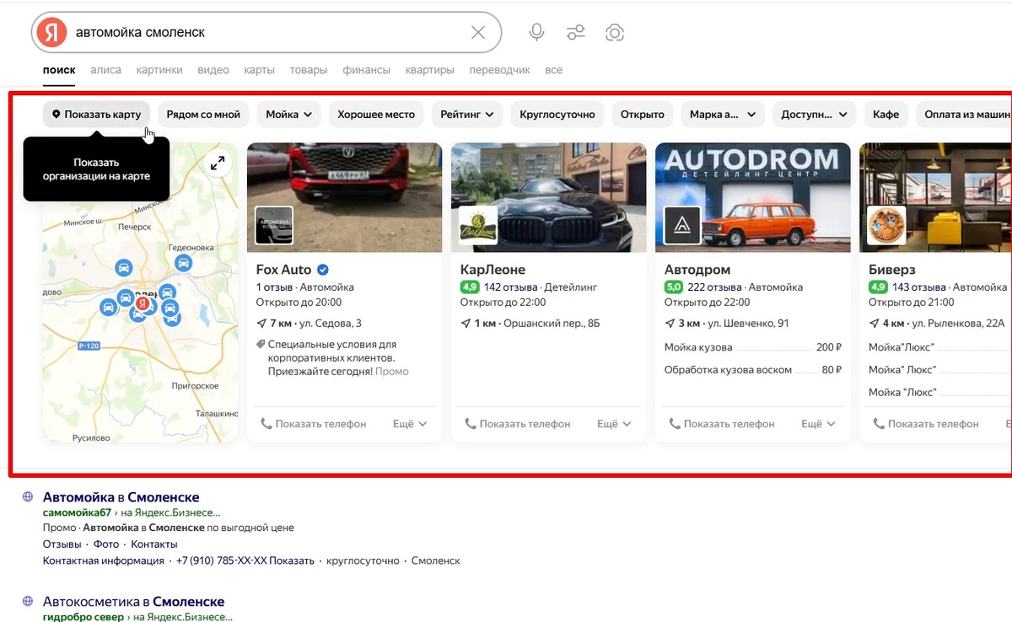
Task: Expand the map to full size
Action: tap(218, 164)
